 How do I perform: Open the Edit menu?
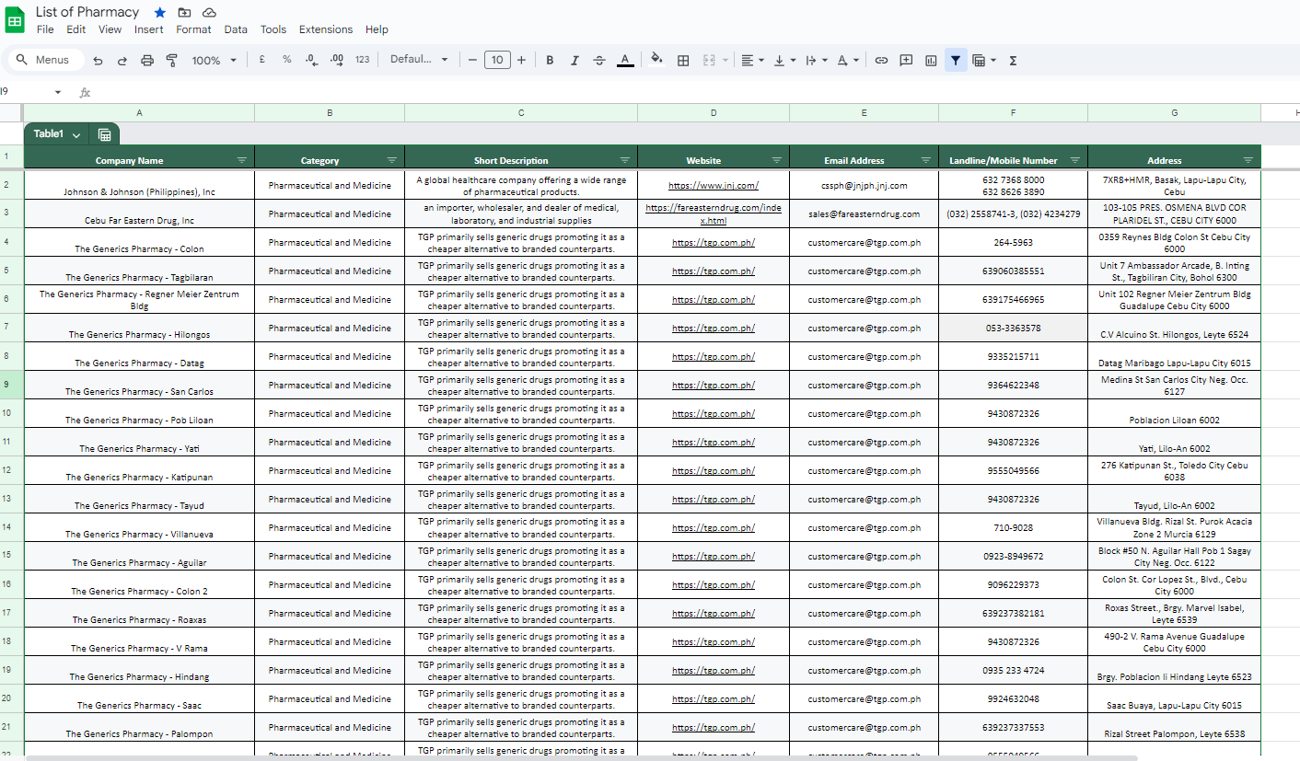(76, 29)
